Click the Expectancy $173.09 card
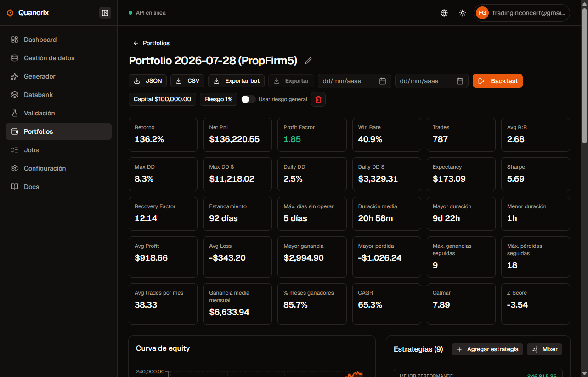Image resolution: width=588 pixels, height=377 pixels. tap(461, 174)
